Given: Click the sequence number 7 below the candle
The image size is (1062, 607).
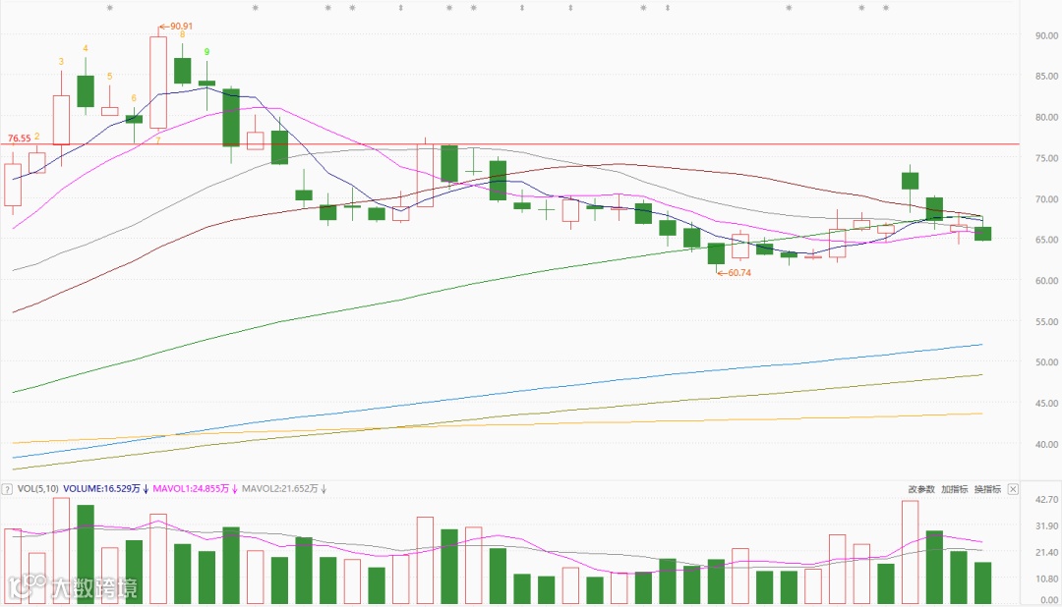Looking at the screenshot, I should 157,140.
